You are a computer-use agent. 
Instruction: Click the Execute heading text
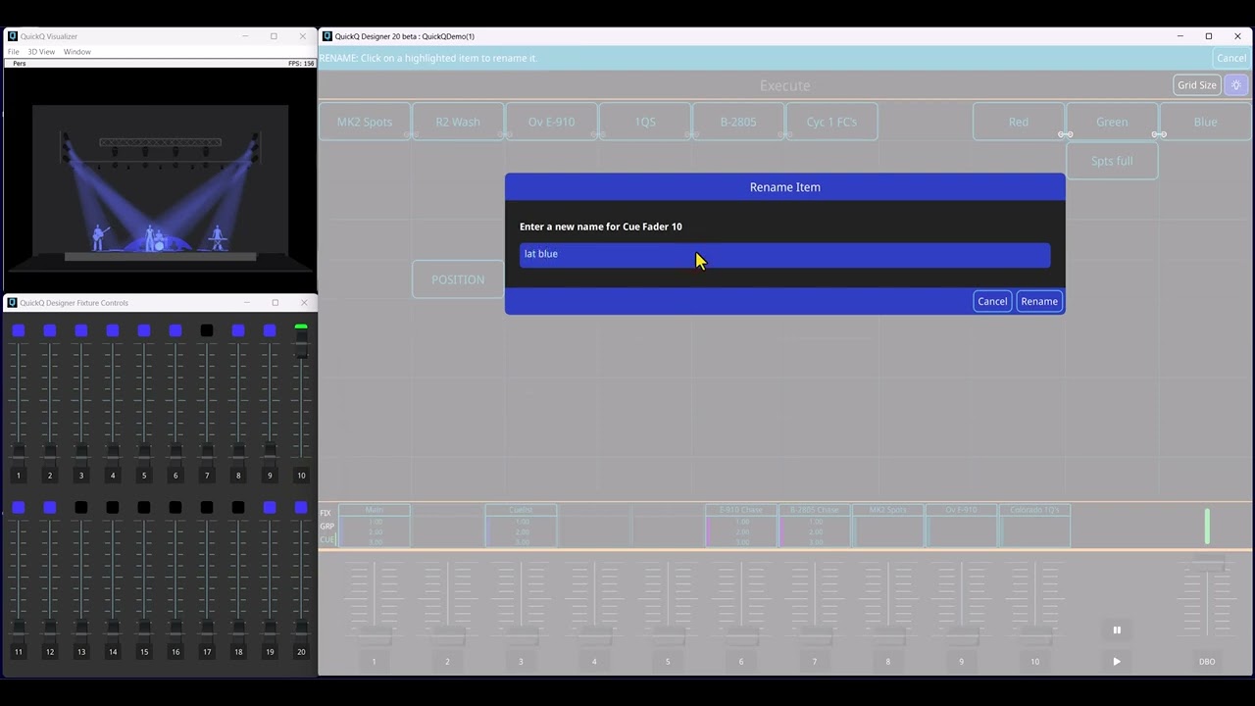(x=784, y=85)
